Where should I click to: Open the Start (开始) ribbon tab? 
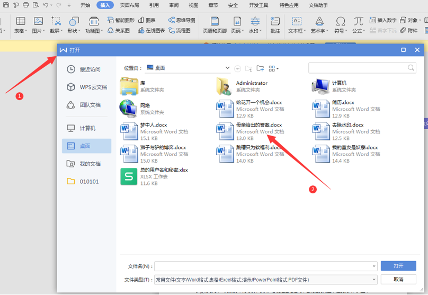[x=85, y=5]
